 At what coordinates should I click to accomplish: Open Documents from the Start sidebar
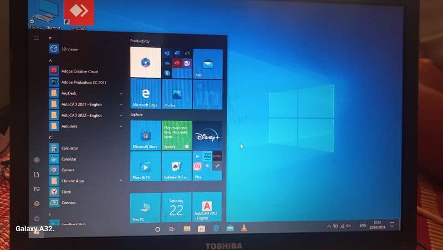pos(37,175)
